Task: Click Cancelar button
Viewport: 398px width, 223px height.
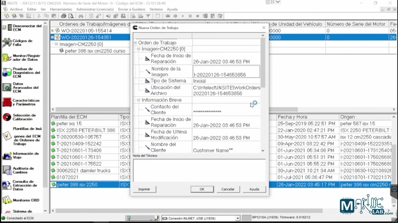Action: pos(228,189)
